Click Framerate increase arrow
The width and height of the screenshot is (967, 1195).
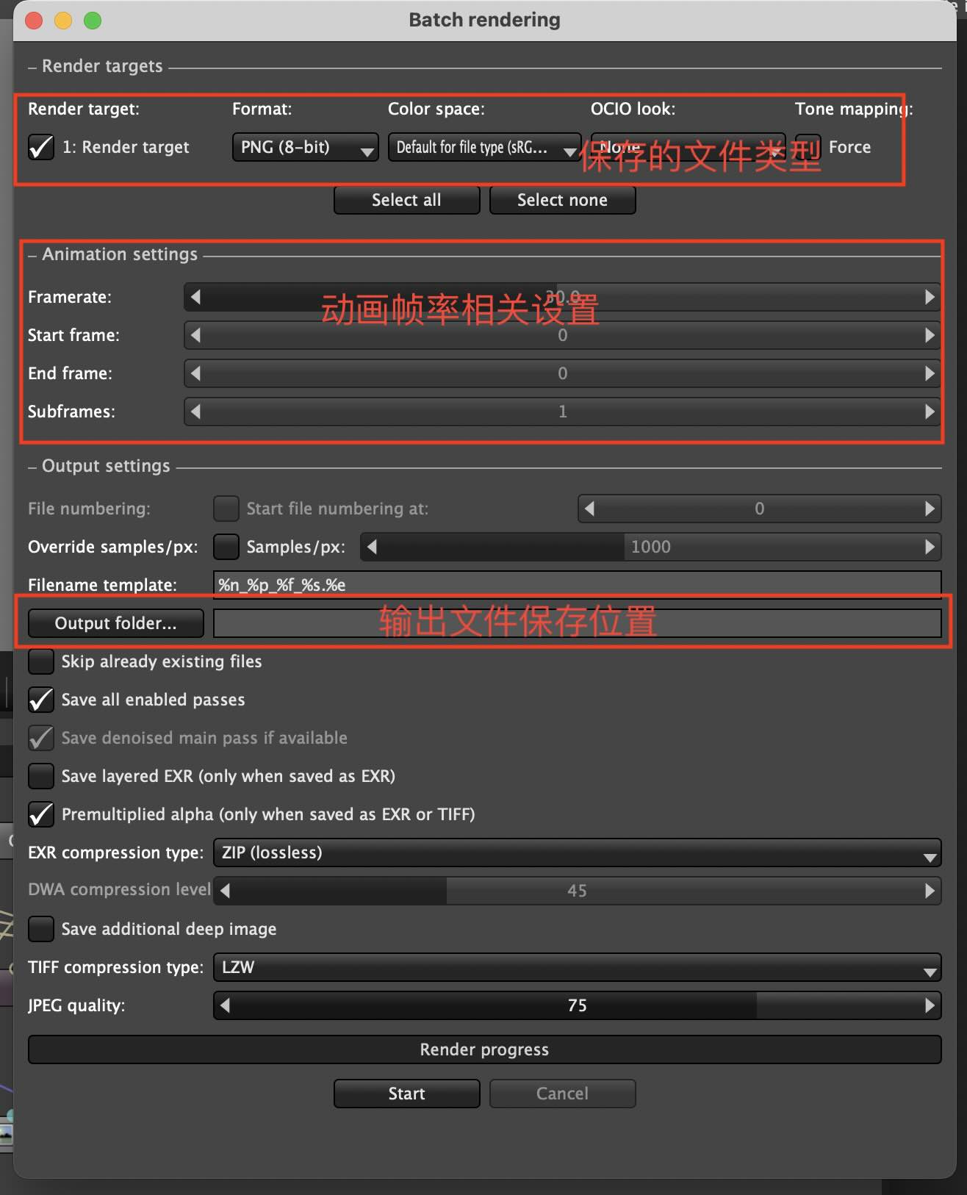point(930,297)
